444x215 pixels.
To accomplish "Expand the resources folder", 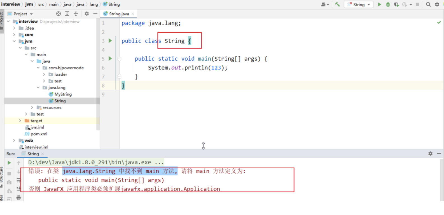I will [32, 107].
